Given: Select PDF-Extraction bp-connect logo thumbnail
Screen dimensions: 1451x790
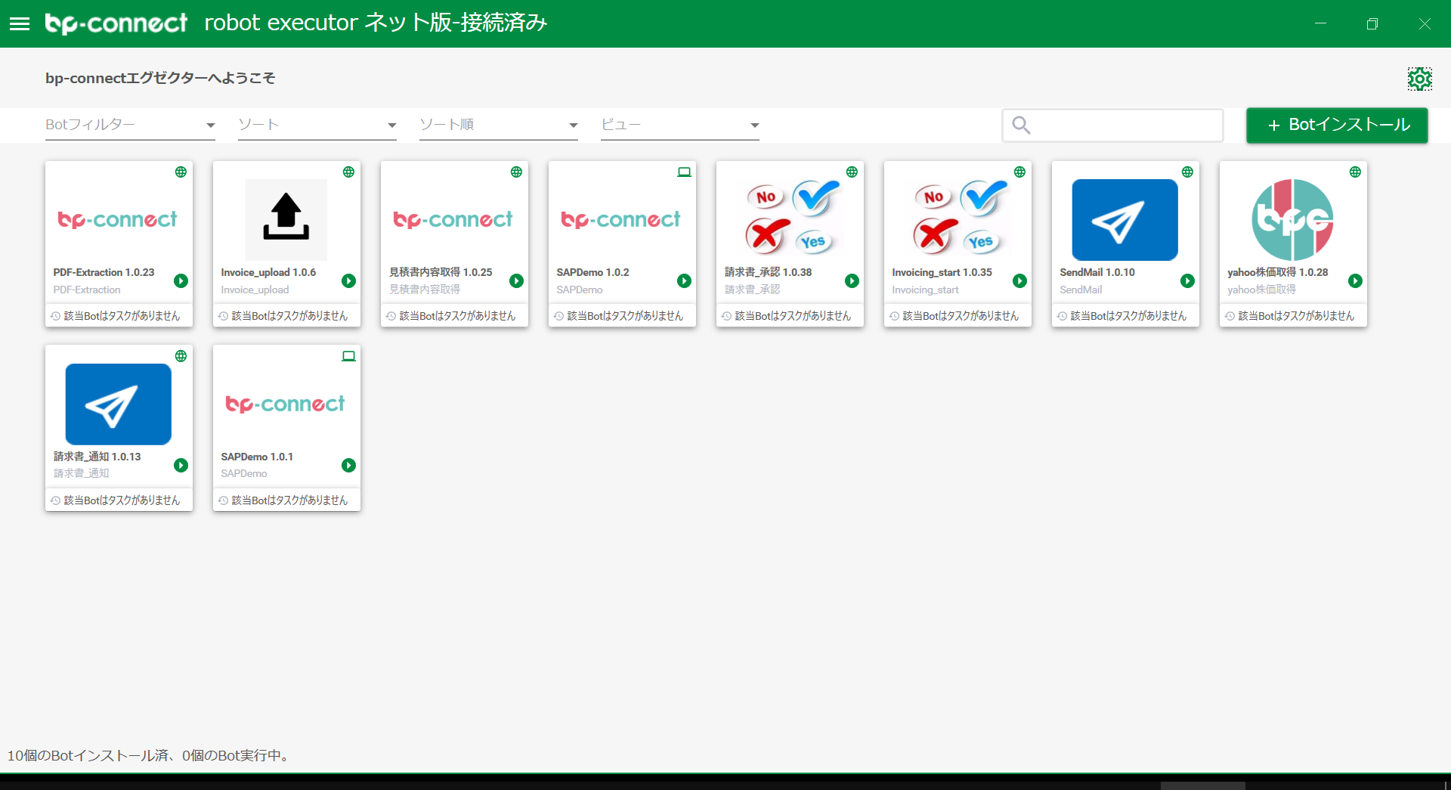Looking at the screenshot, I should click(118, 219).
